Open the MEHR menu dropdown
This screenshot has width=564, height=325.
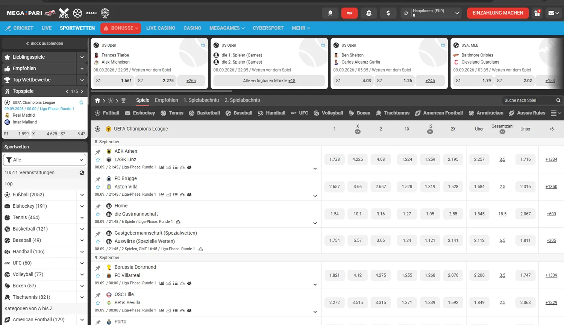301,28
